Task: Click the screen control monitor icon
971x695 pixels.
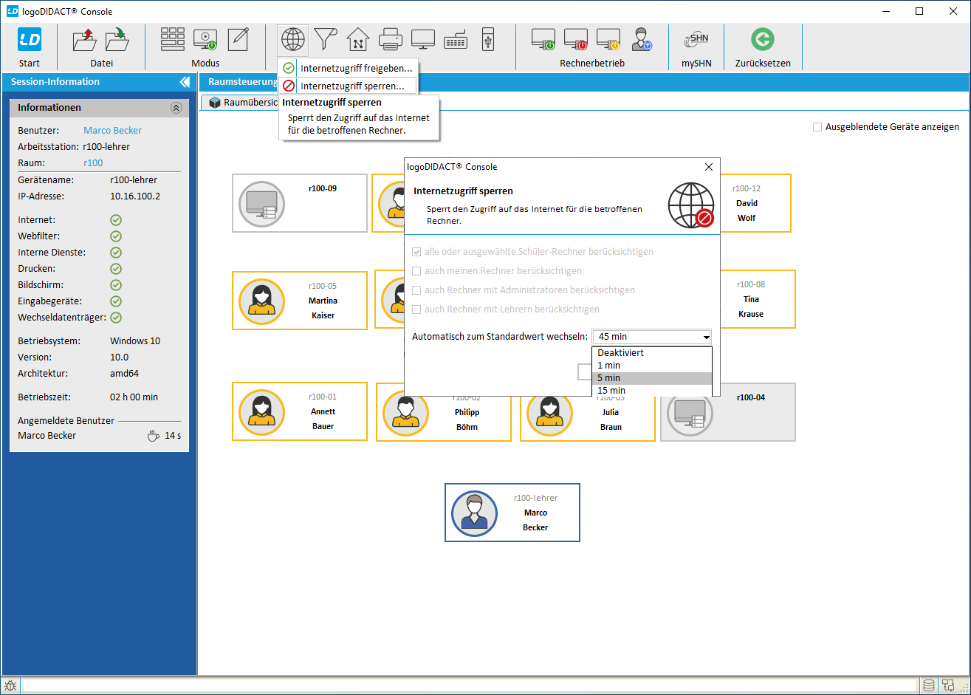Action: click(423, 38)
